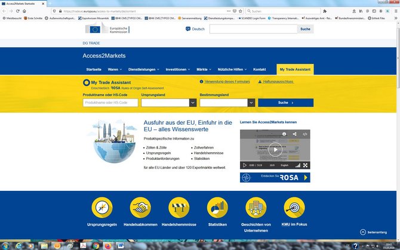Open Geschichten von Unternehmen building icon
400x250 pixels.
tap(256, 208)
